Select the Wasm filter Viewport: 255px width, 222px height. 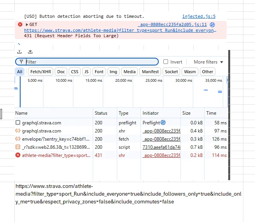(190, 72)
